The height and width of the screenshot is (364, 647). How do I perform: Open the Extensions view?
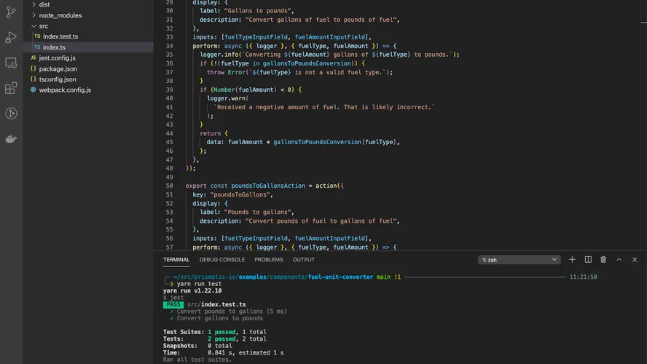point(11,88)
